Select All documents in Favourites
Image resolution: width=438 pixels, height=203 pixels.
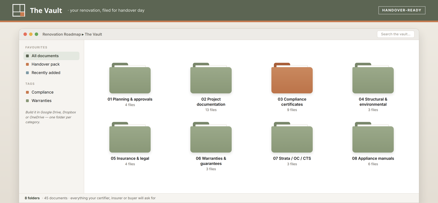[x=51, y=56]
